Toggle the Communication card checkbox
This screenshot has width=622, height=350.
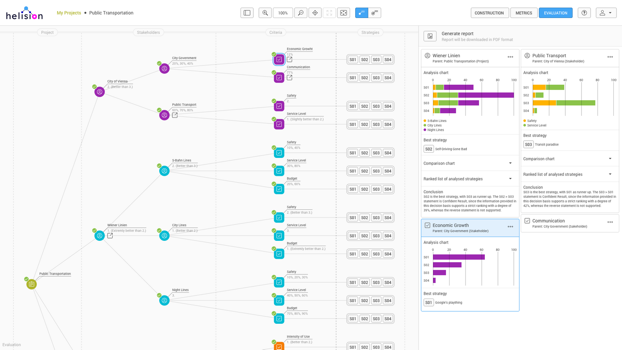pos(527,221)
